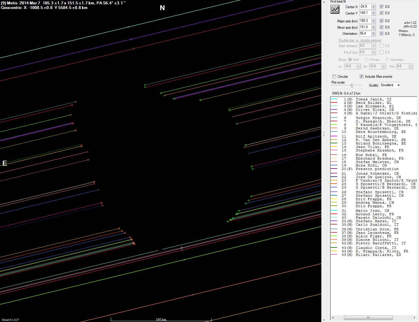Adjust the Plot scale slider handle
The width and height of the screenshot is (419, 322).
click(352, 85)
